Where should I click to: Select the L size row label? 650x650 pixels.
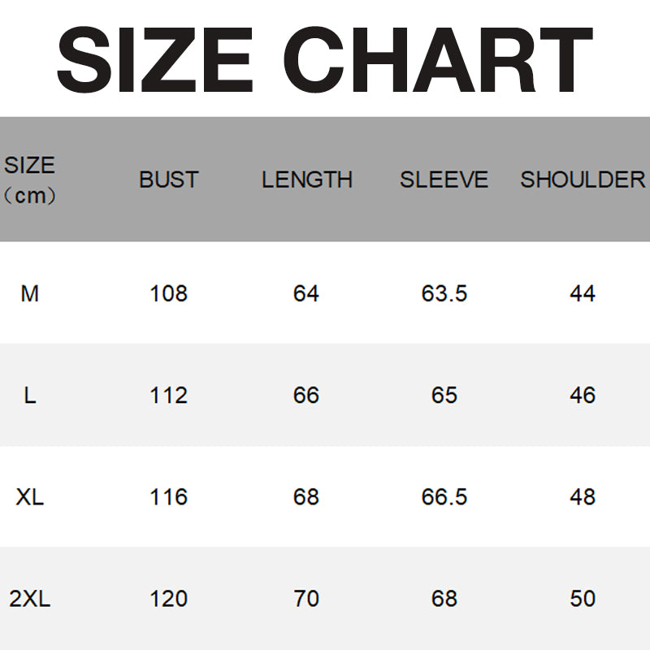[x=30, y=395]
